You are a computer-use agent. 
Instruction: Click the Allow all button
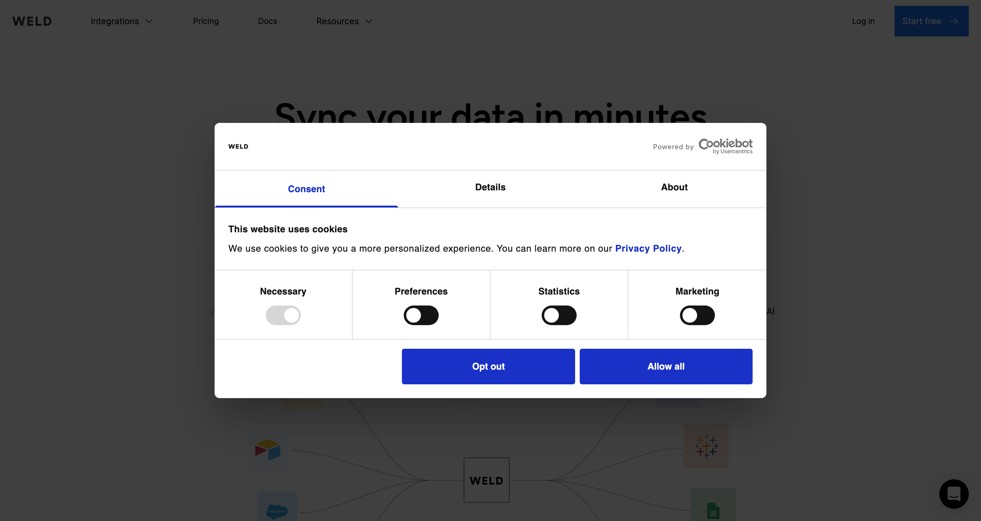pos(666,366)
